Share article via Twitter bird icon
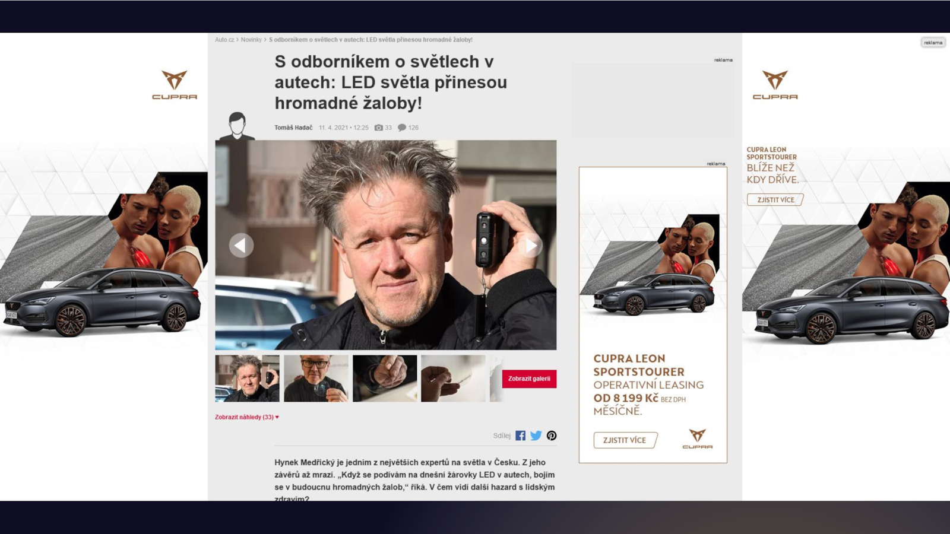The height and width of the screenshot is (534, 950). pos(536,436)
